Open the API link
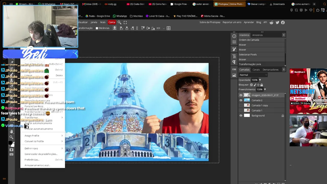The height and width of the screenshot is (184, 327). pos(265,22)
